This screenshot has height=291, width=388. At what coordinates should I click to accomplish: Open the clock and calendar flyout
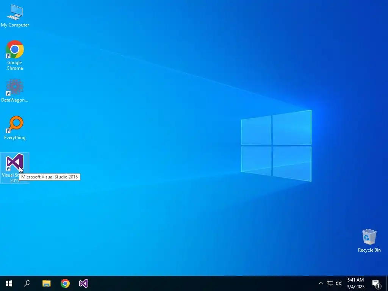[x=355, y=283]
